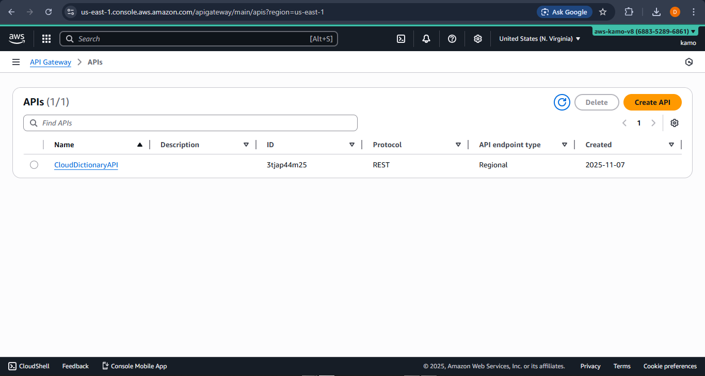This screenshot has height=376, width=705.
Task: Open browser downloads icon
Action: (656, 11)
